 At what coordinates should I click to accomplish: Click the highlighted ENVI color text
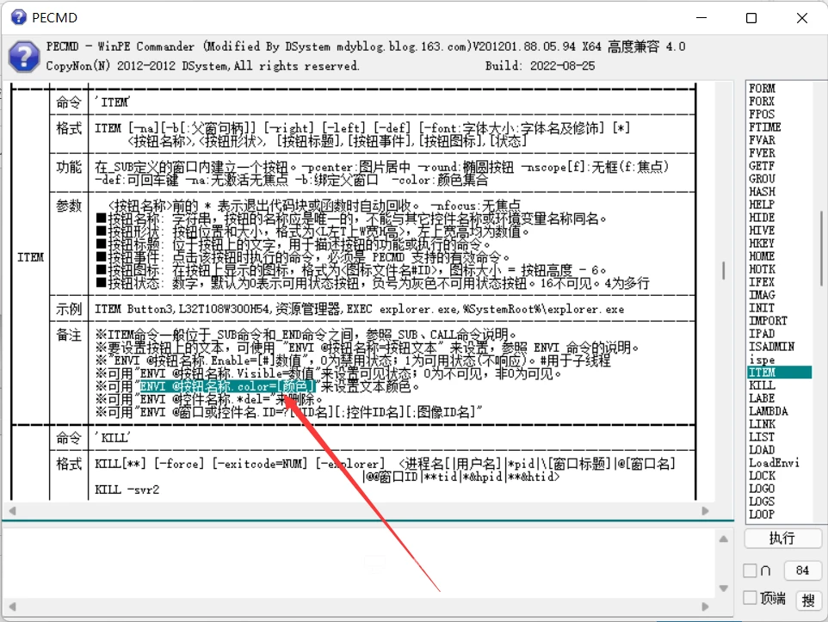pos(227,386)
